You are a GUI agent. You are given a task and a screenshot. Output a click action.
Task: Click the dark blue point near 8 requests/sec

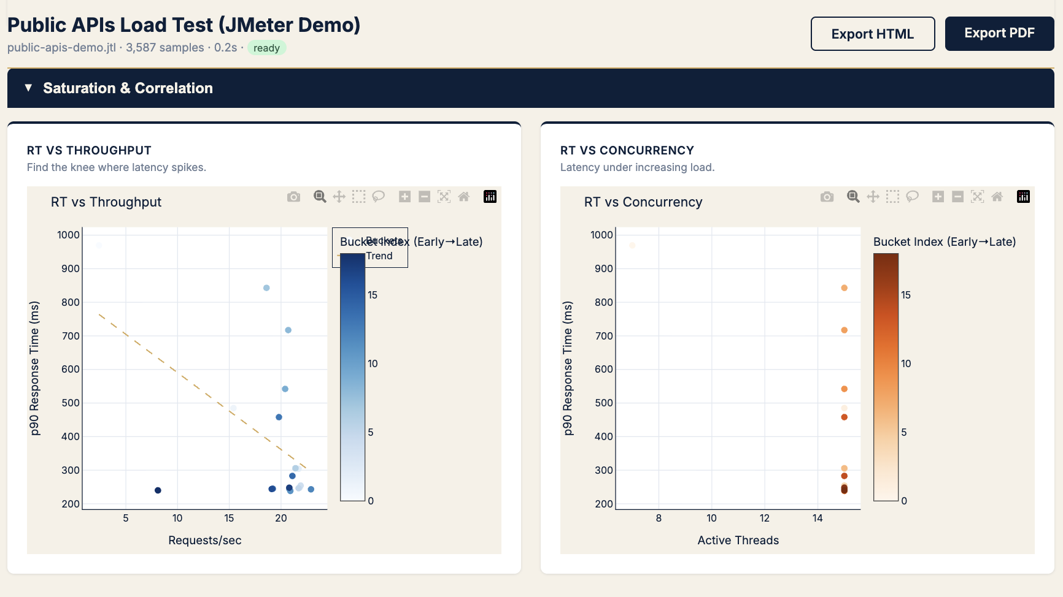[x=158, y=490]
